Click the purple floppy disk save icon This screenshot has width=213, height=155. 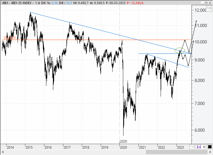pyautogui.click(x=199, y=147)
